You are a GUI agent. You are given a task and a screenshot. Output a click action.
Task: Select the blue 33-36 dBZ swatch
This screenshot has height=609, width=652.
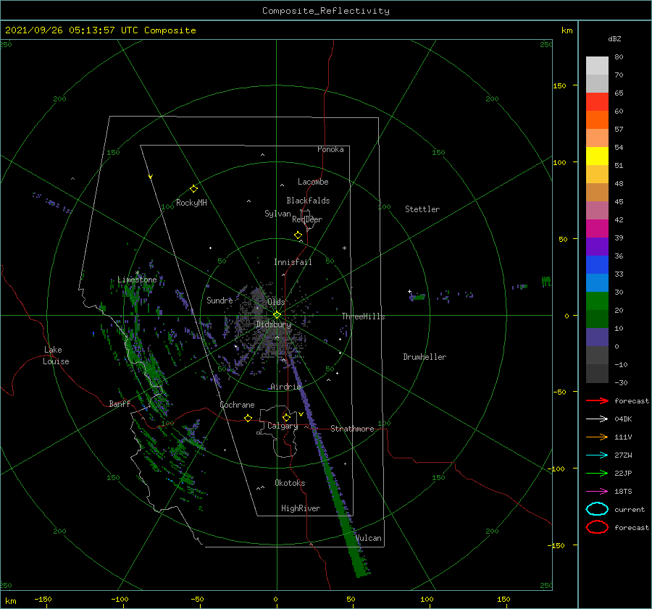(x=597, y=264)
